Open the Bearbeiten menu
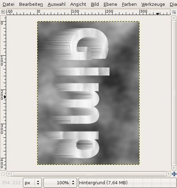Image resolution: width=177 pixels, height=188 pixels. 31,4
